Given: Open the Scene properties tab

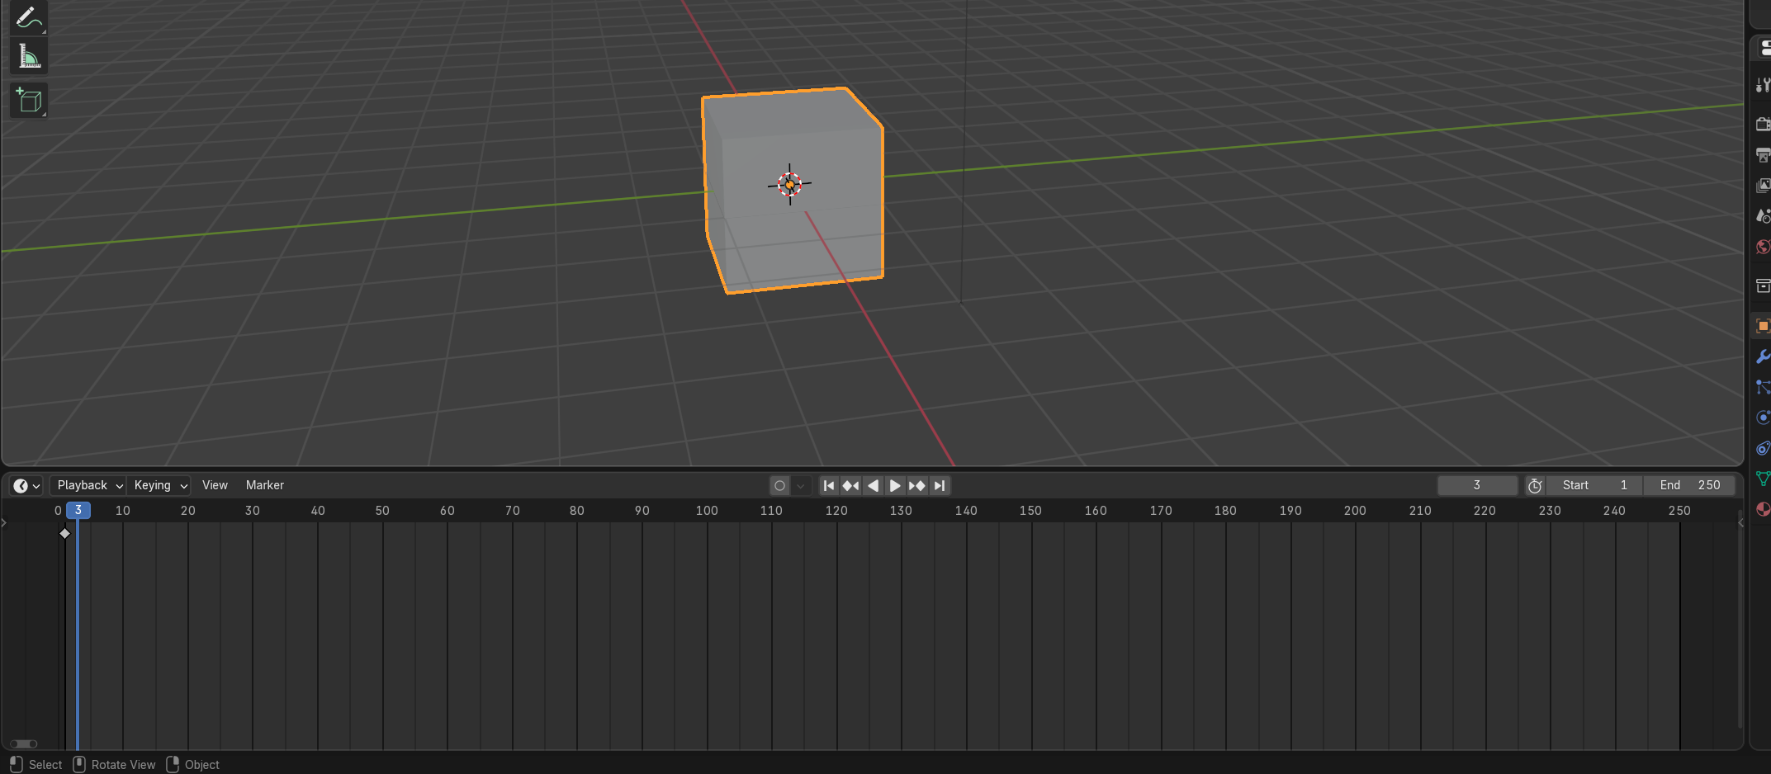Looking at the screenshot, I should [1763, 215].
